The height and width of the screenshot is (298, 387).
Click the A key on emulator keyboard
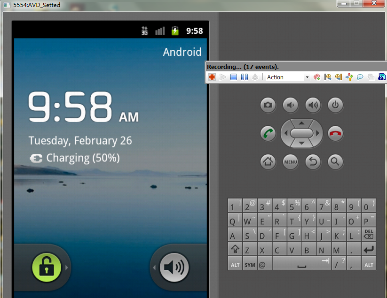235,234
